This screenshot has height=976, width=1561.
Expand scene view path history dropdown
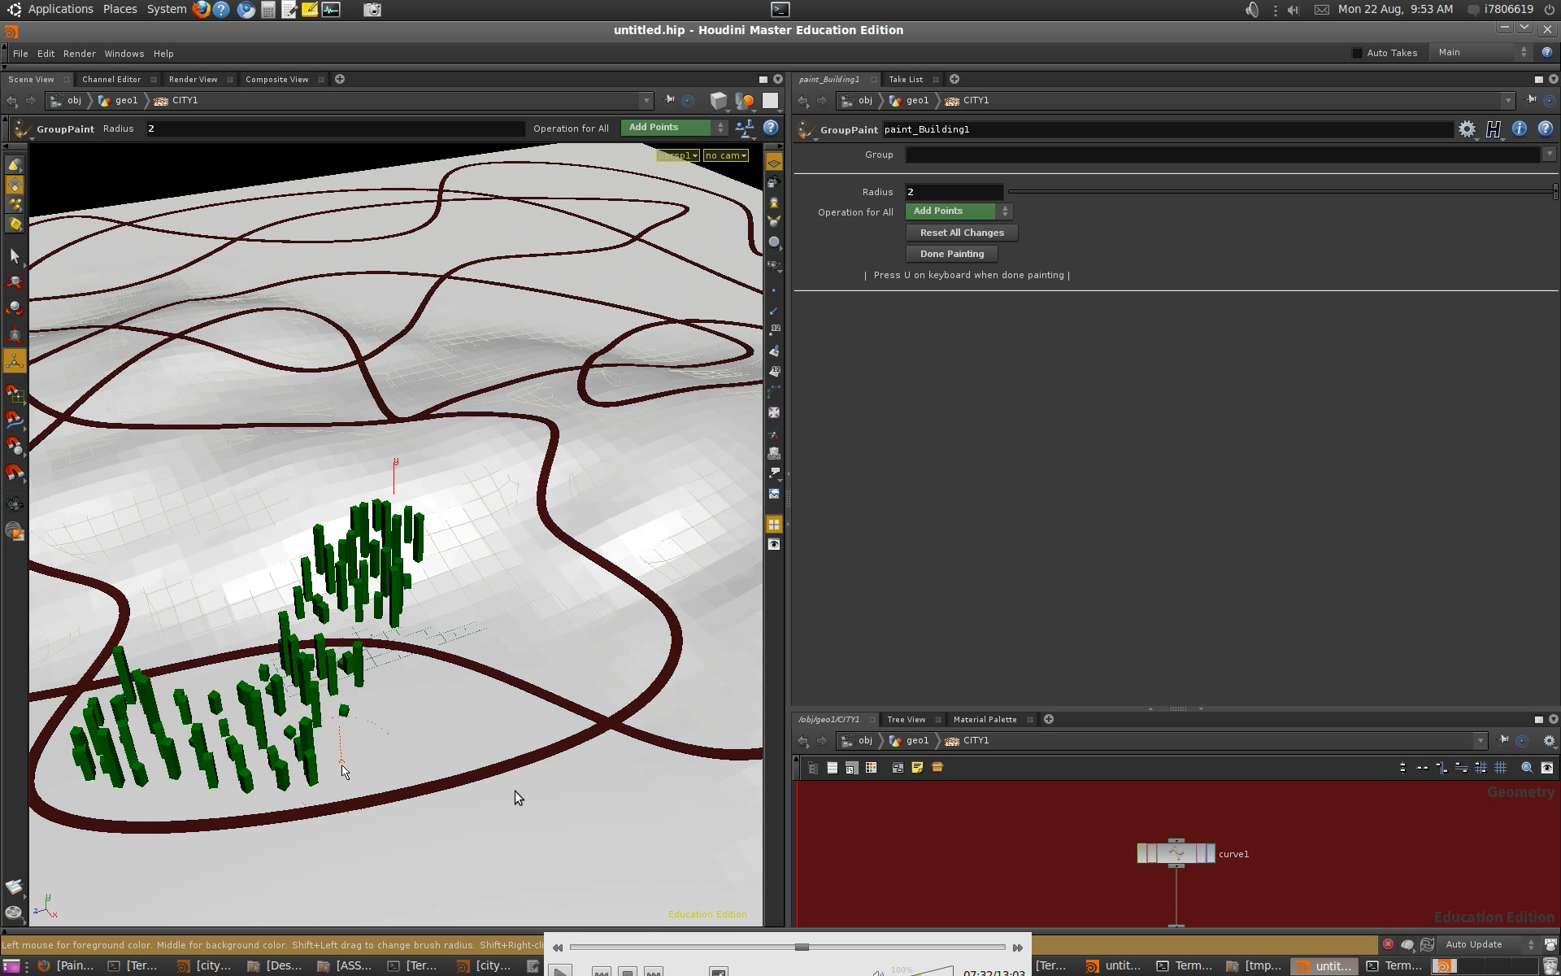coord(646,101)
